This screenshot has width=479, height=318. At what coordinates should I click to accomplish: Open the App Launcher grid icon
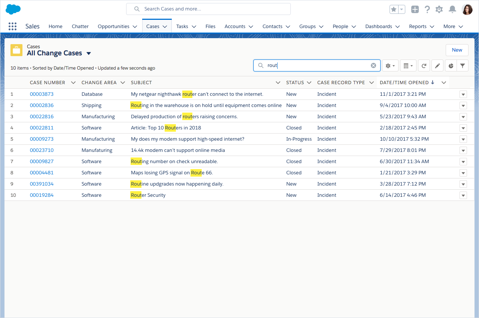[12, 26]
